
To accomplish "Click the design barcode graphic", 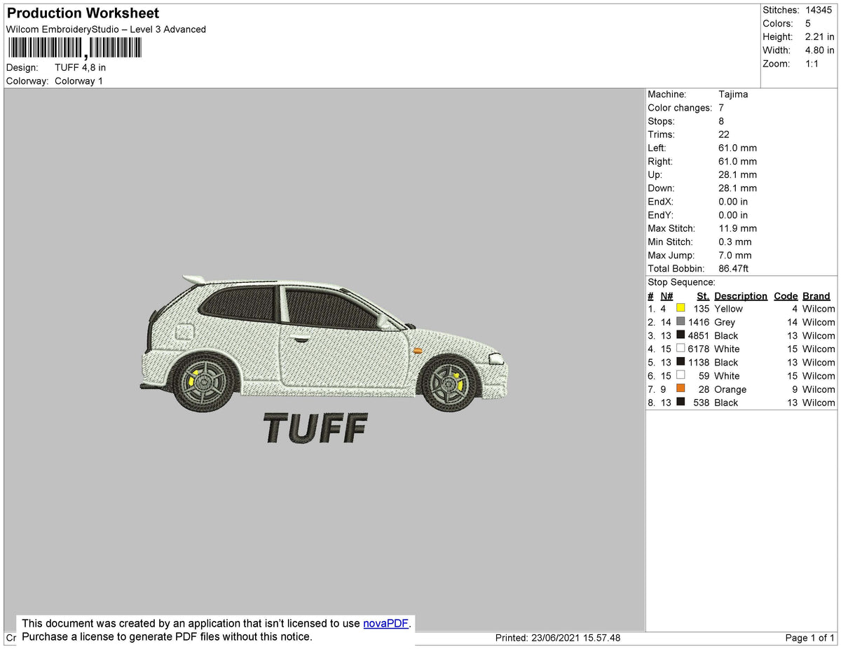I will [x=74, y=48].
